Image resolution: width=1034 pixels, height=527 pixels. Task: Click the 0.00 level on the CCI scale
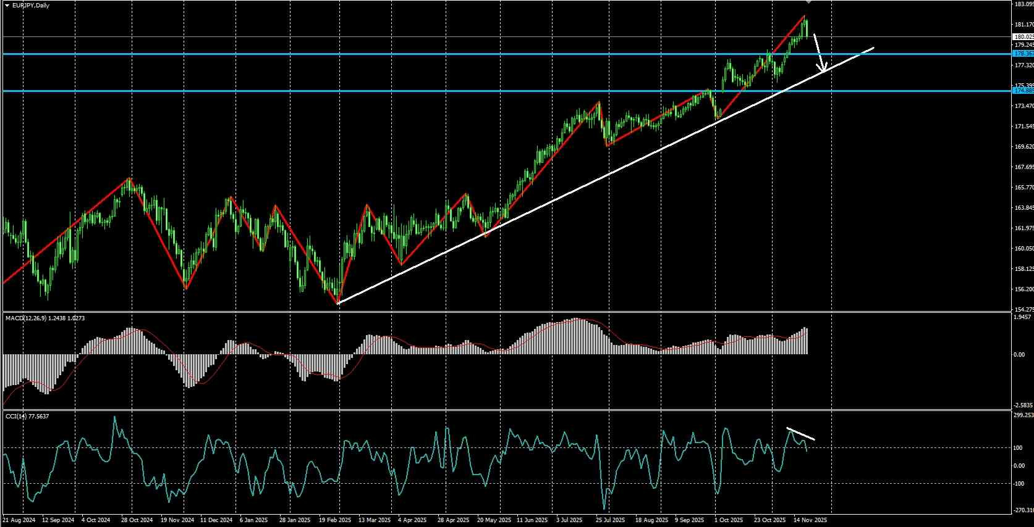coord(1020,466)
